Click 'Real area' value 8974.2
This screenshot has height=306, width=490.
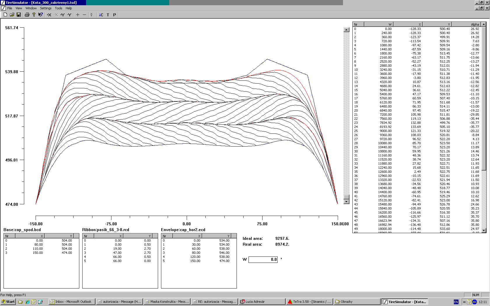pos(282,244)
